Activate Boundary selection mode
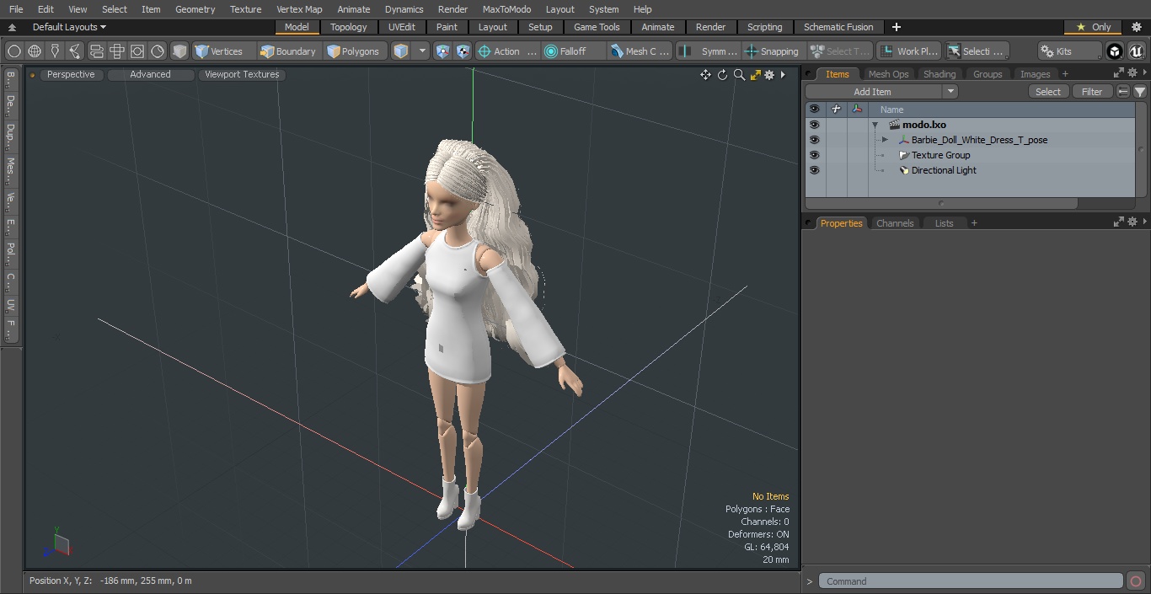Viewport: 1151px width, 594px height. pyautogui.click(x=288, y=51)
